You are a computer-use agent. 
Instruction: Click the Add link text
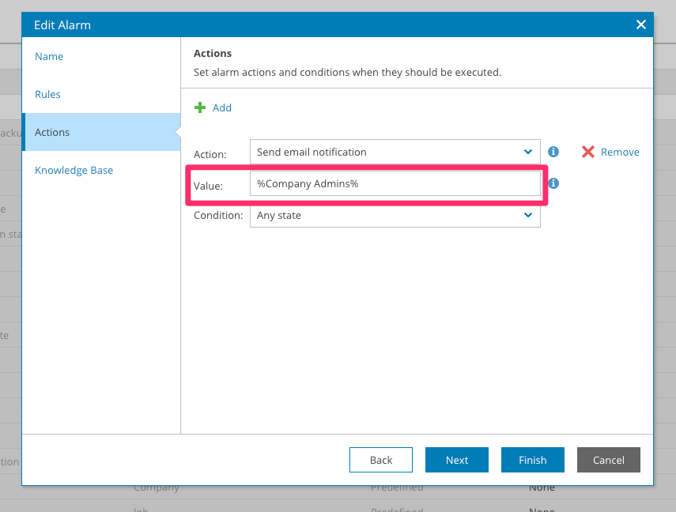click(x=222, y=107)
